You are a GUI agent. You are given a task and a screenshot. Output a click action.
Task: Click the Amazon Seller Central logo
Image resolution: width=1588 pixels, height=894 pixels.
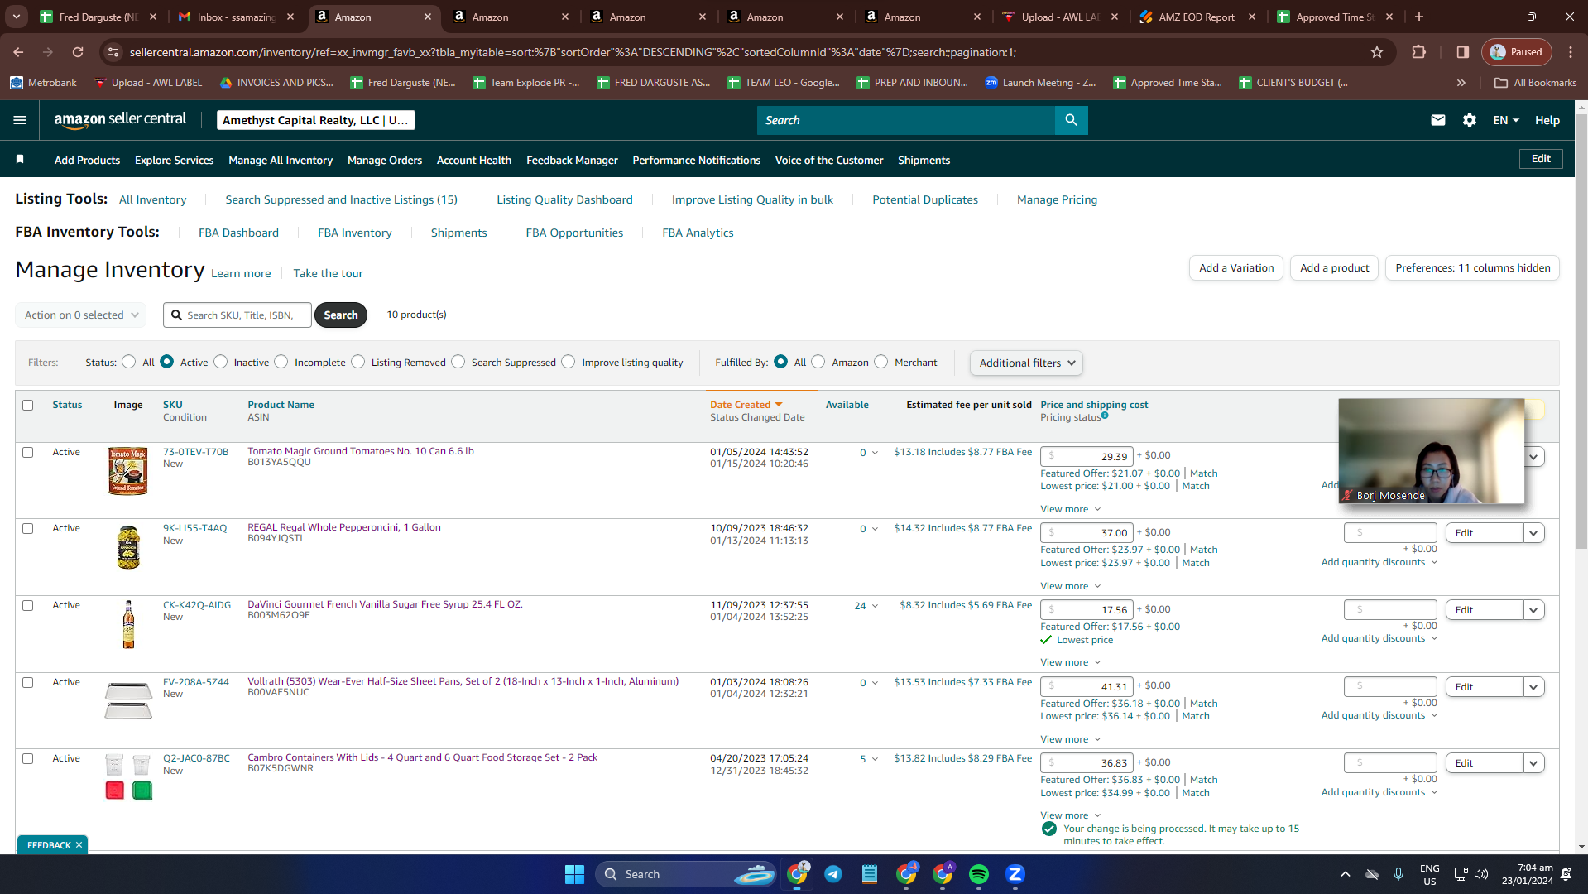(x=120, y=120)
